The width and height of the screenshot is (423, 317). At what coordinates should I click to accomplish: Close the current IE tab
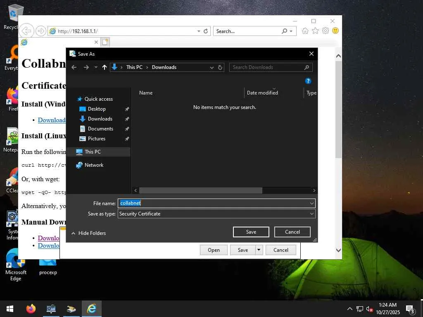[x=96, y=42]
